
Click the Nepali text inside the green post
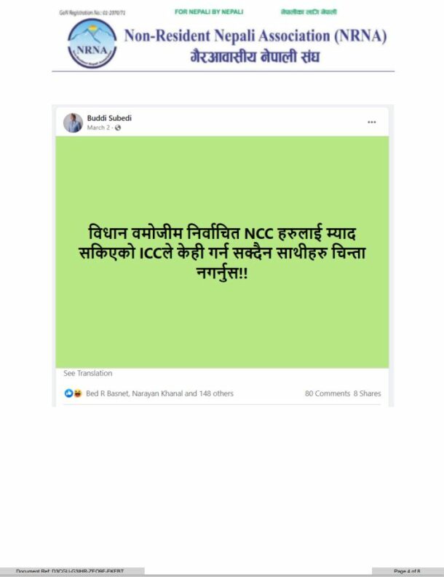point(222,252)
